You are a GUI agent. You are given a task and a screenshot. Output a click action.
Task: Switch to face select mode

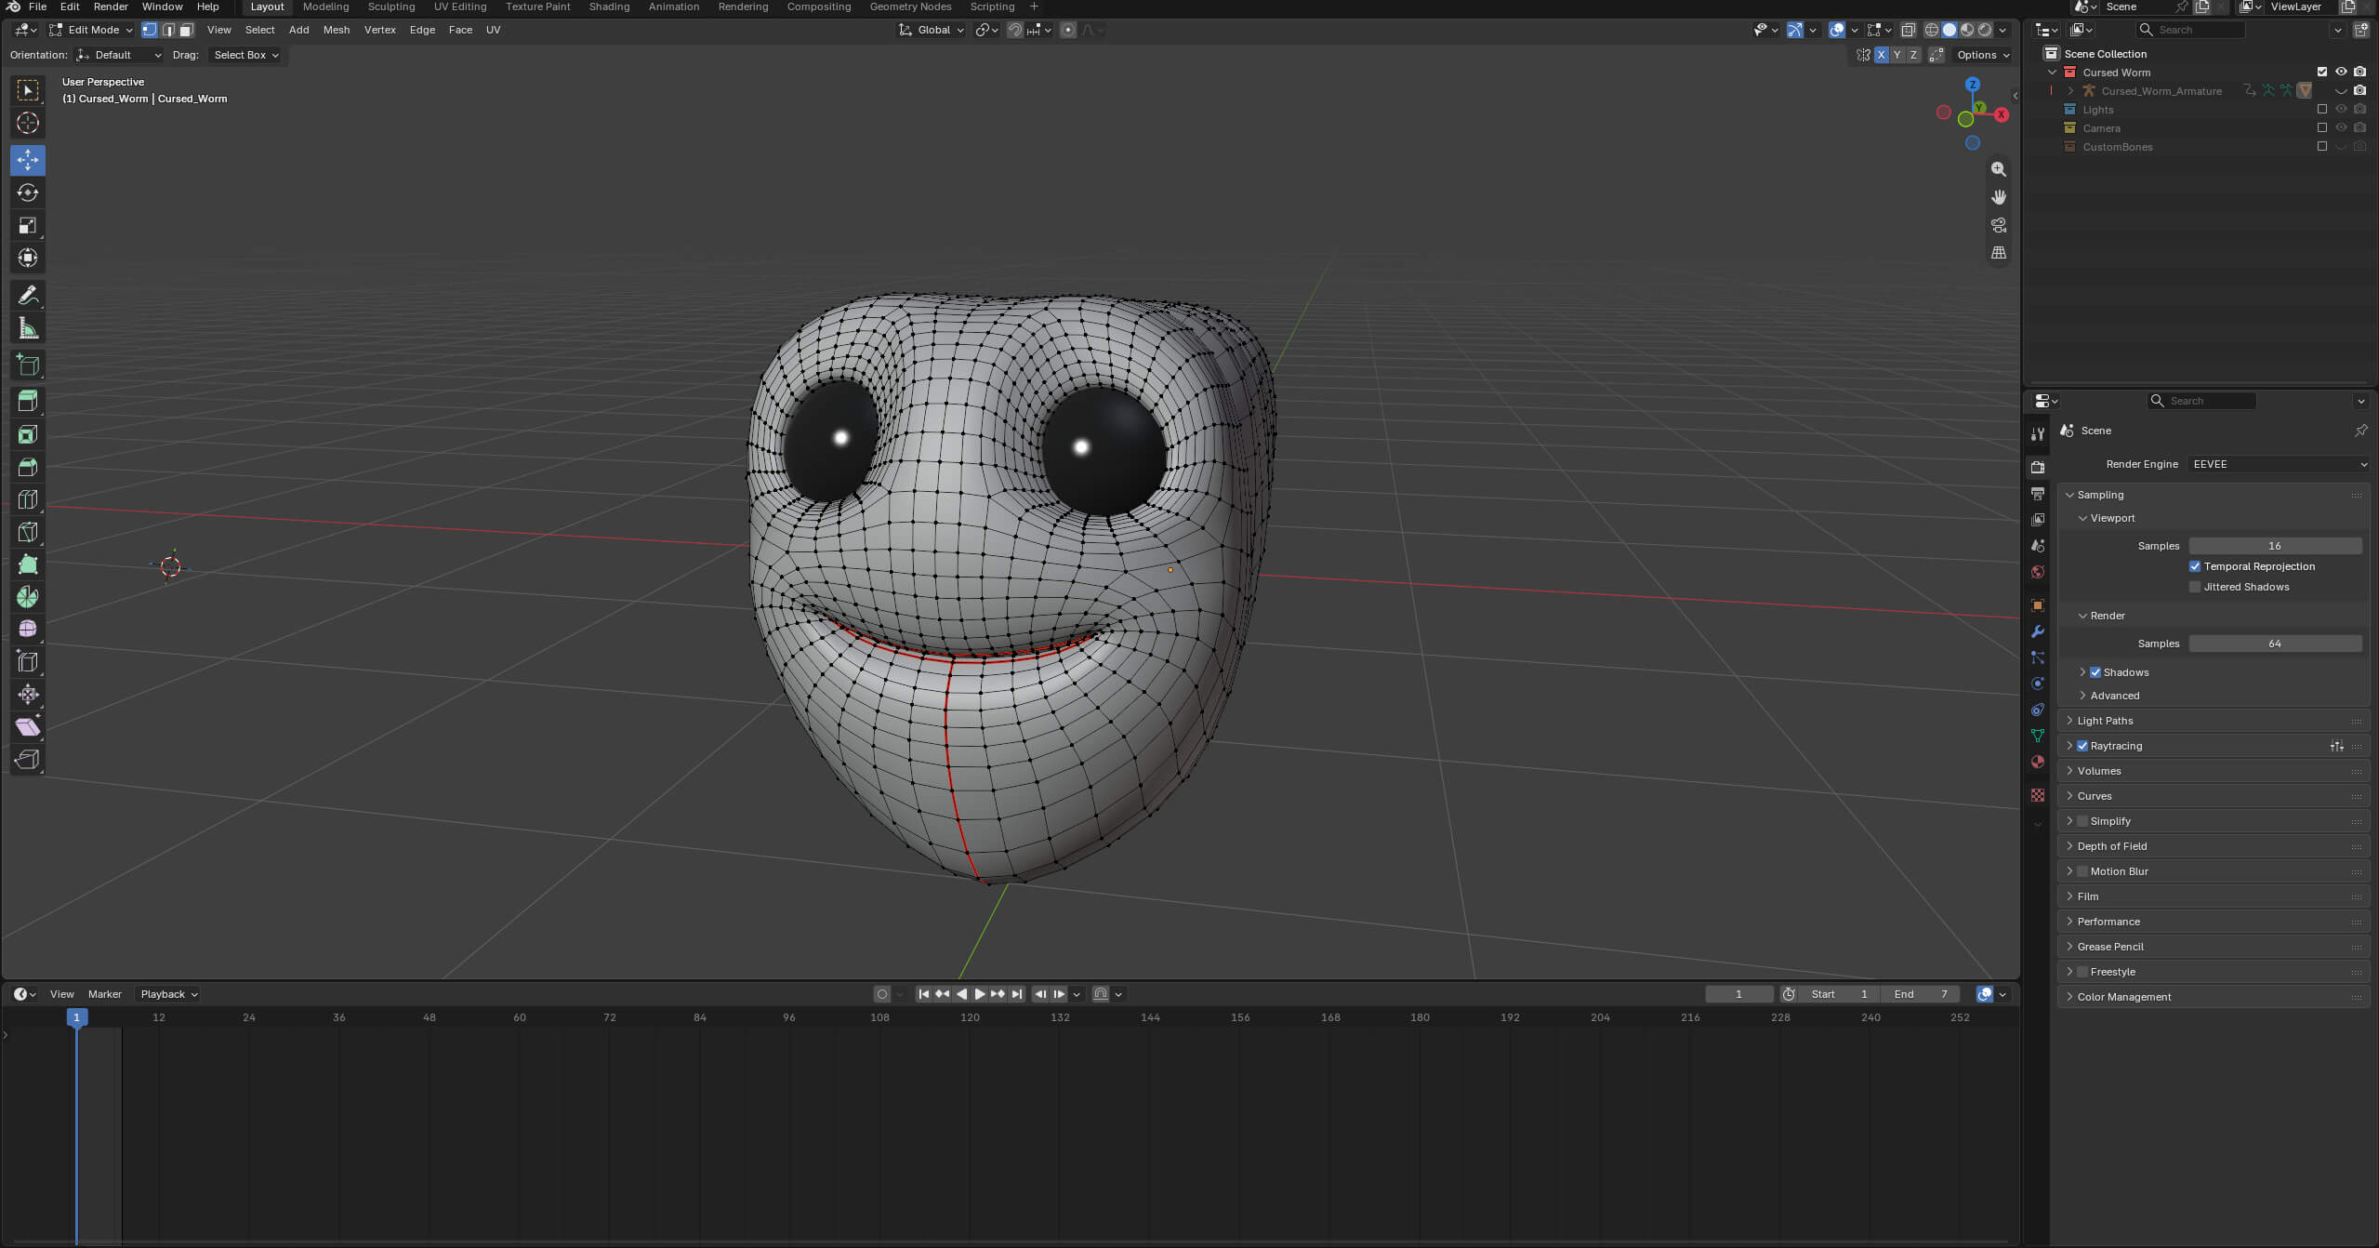(186, 30)
